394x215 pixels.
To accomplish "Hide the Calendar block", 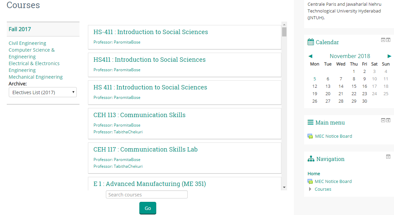I will pos(383,40).
